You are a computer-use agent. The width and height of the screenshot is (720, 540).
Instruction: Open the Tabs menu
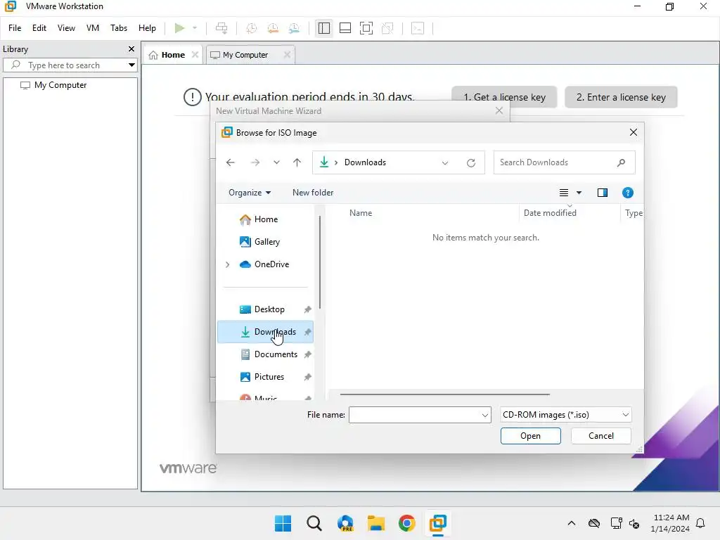coord(118,28)
